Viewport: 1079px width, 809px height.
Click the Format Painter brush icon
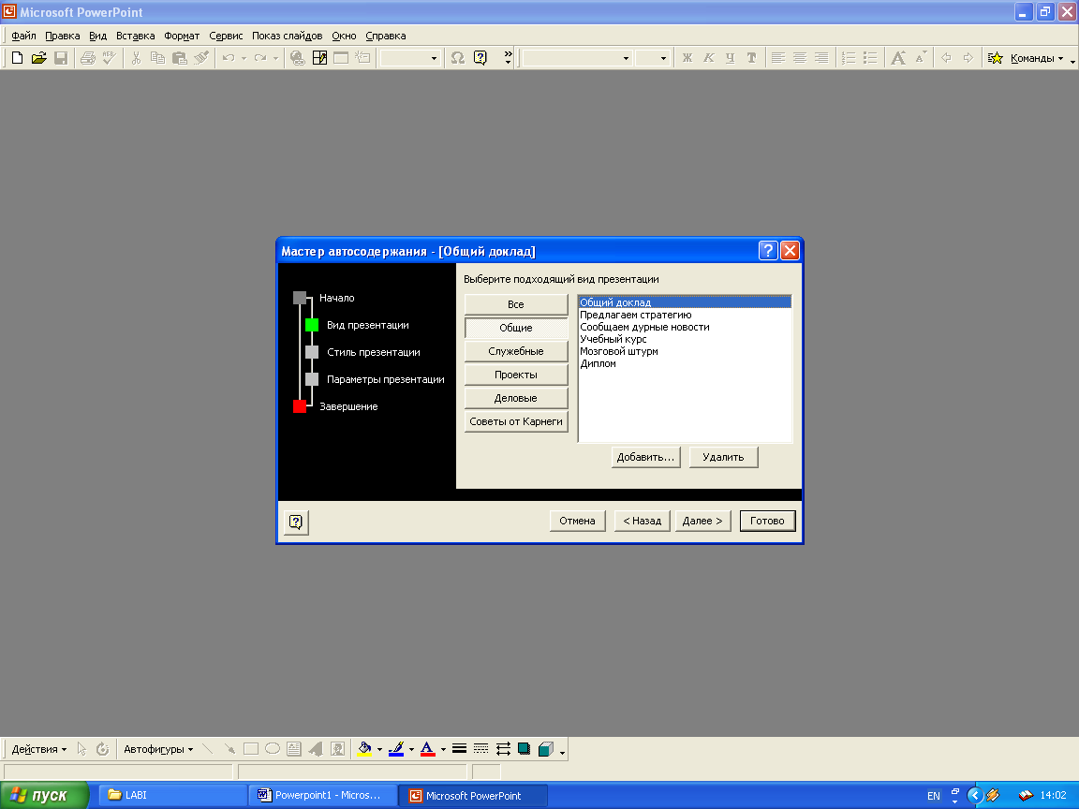[x=201, y=58]
